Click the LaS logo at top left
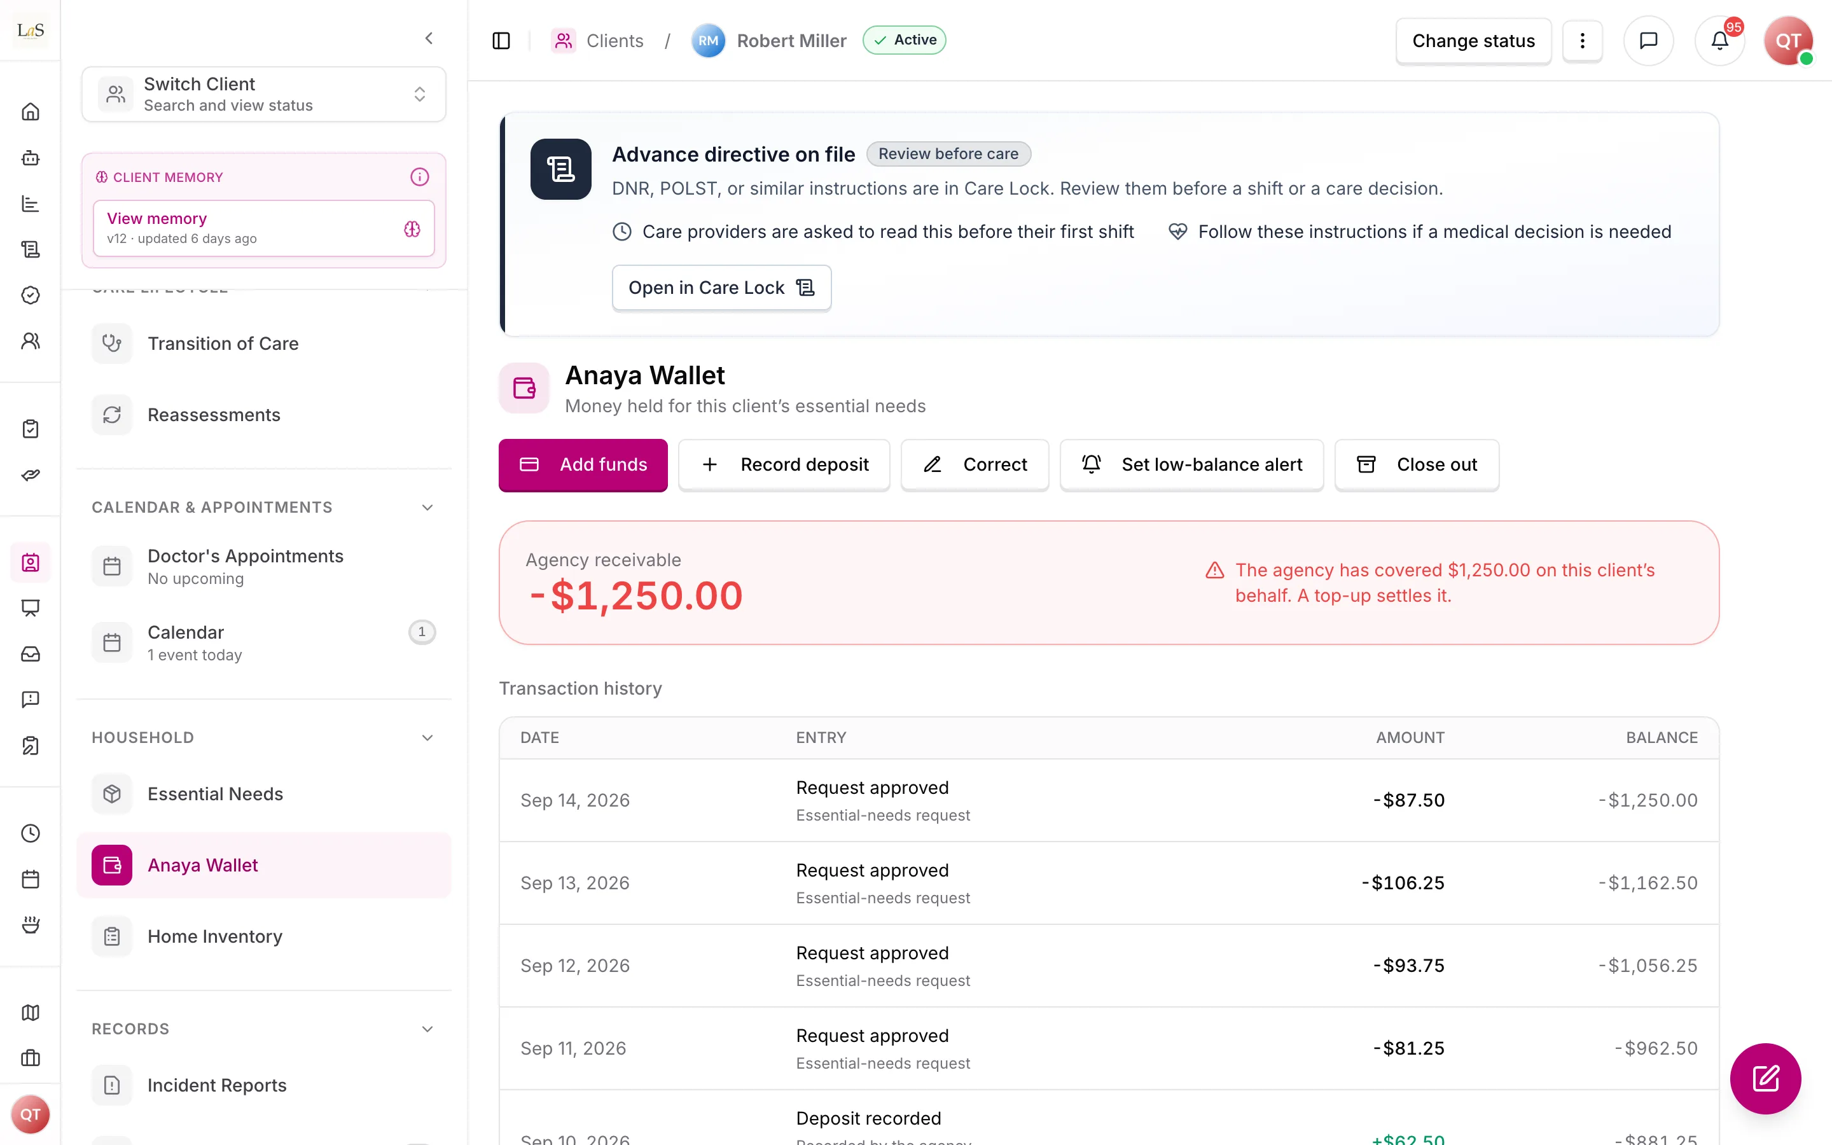 (x=31, y=31)
